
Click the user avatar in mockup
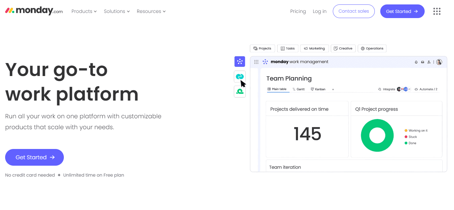click(x=439, y=62)
